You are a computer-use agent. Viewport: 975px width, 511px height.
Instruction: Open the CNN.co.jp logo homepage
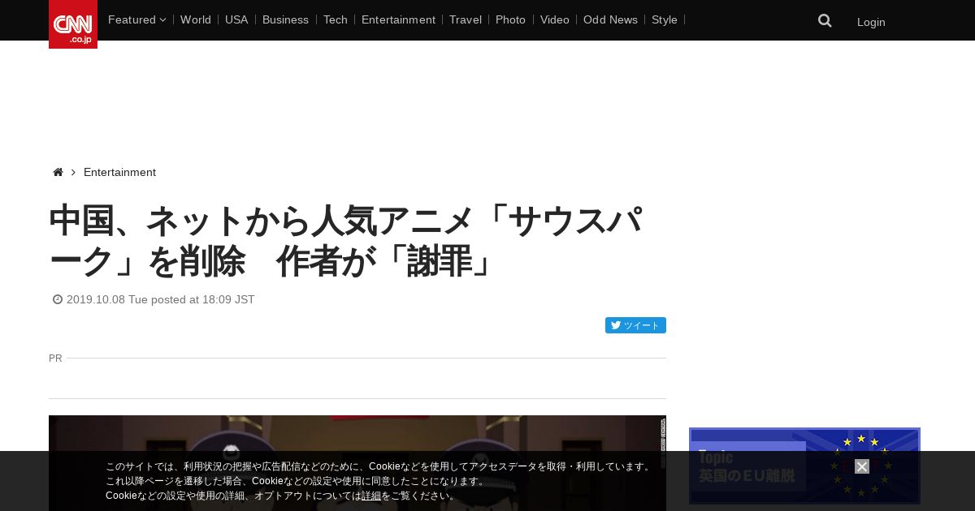(x=73, y=24)
